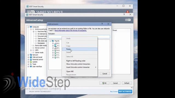Expand the Network node in setup tree

pyautogui.click(x=28, y=55)
